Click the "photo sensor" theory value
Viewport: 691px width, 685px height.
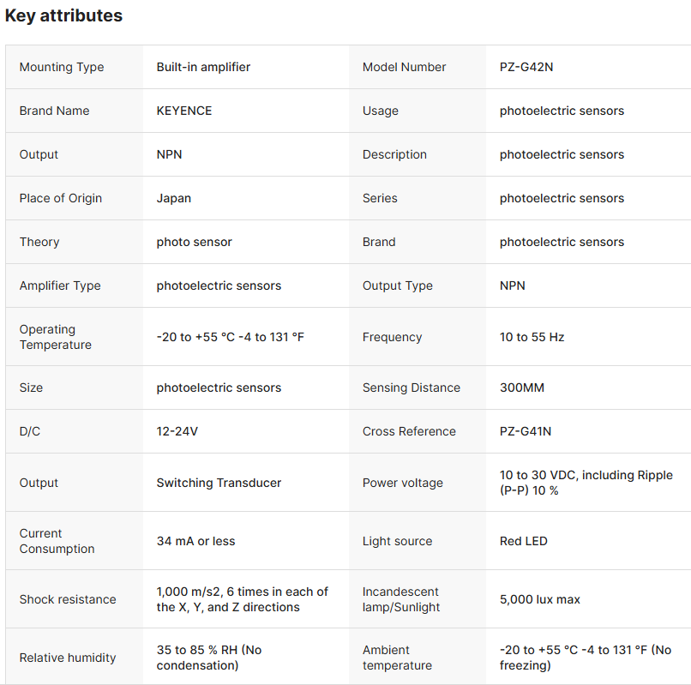[194, 242]
